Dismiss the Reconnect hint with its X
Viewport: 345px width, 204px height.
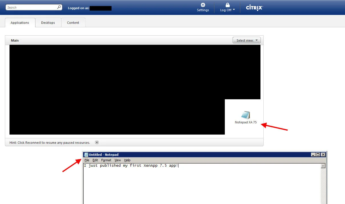tap(97, 142)
